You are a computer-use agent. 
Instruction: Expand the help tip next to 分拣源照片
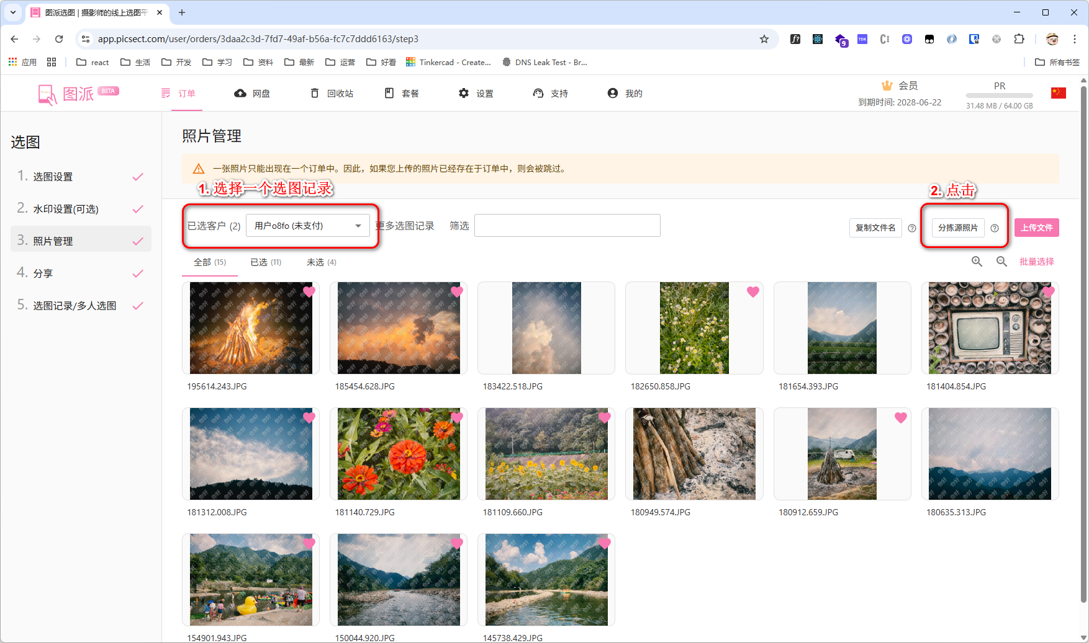pyautogui.click(x=995, y=228)
